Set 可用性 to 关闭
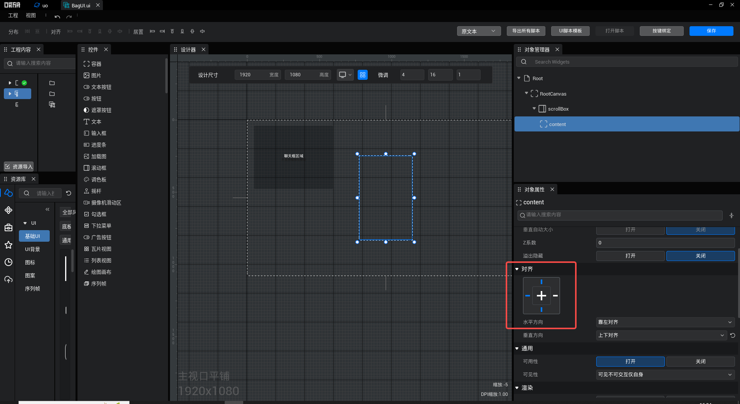Image resolution: width=740 pixels, height=404 pixels. [700, 362]
